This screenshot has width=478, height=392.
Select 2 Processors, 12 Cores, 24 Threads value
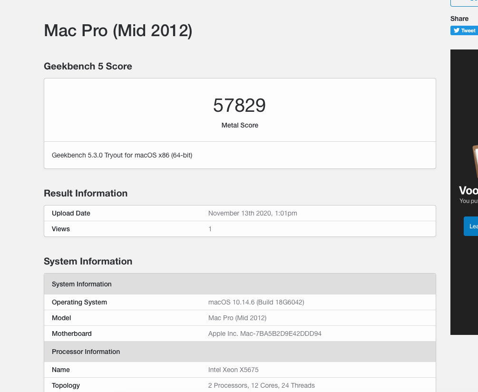261,386
